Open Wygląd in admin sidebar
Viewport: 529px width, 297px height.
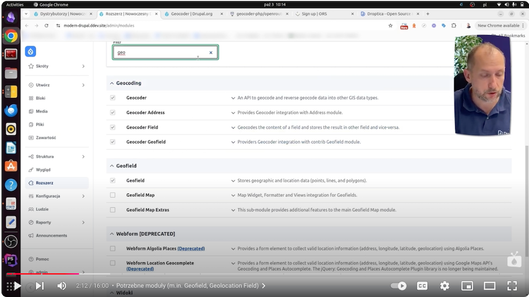tap(43, 170)
